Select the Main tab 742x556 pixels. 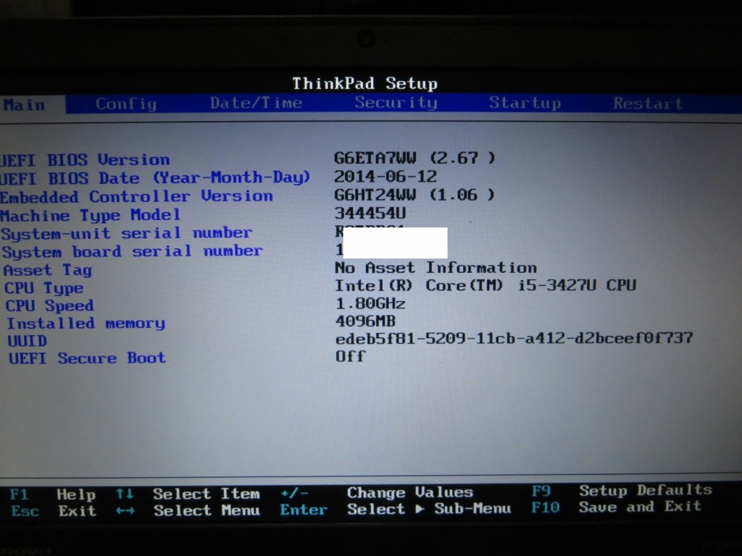point(25,104)
